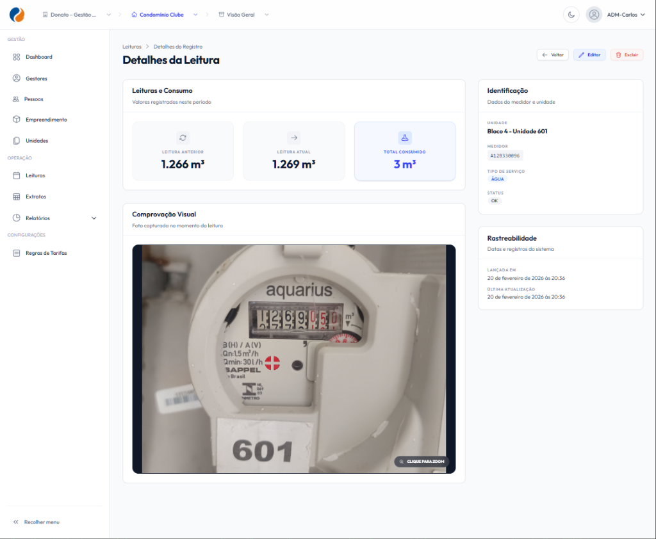Click the Empreendimento cube icon

pos(16,119)
